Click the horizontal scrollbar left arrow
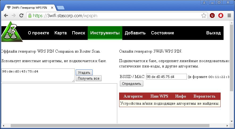Viewport: 235px width, 129px height. 4,126
